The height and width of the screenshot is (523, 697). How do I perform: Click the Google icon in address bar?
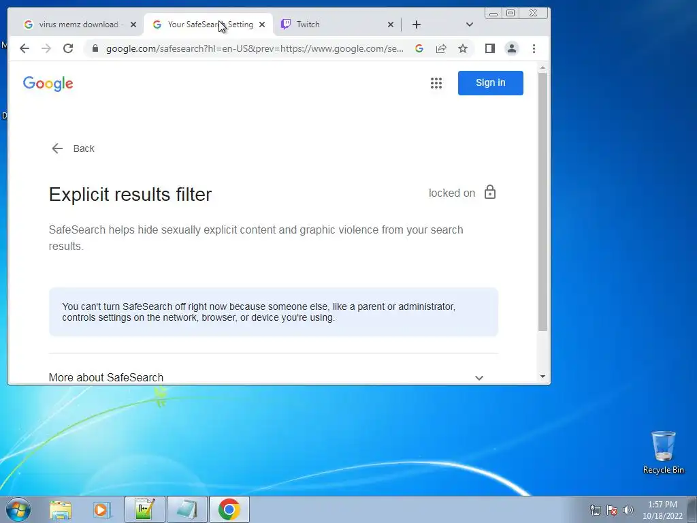click(x=419, y=48)
